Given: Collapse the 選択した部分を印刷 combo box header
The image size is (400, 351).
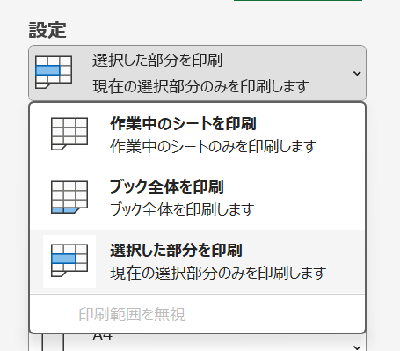Looking at the screenshot, I should 197,73.
